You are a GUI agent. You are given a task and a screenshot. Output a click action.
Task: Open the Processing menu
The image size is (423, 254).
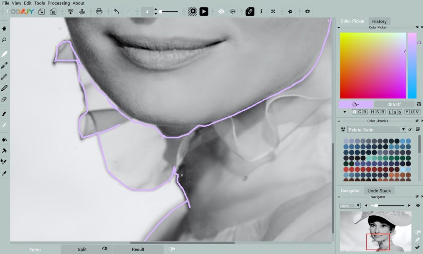click(59, 3)
